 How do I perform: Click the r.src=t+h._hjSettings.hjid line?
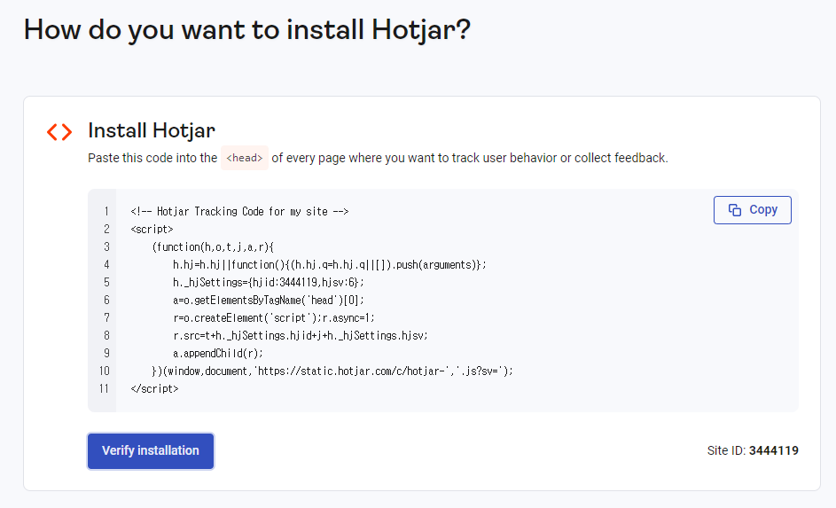point(301,335)
